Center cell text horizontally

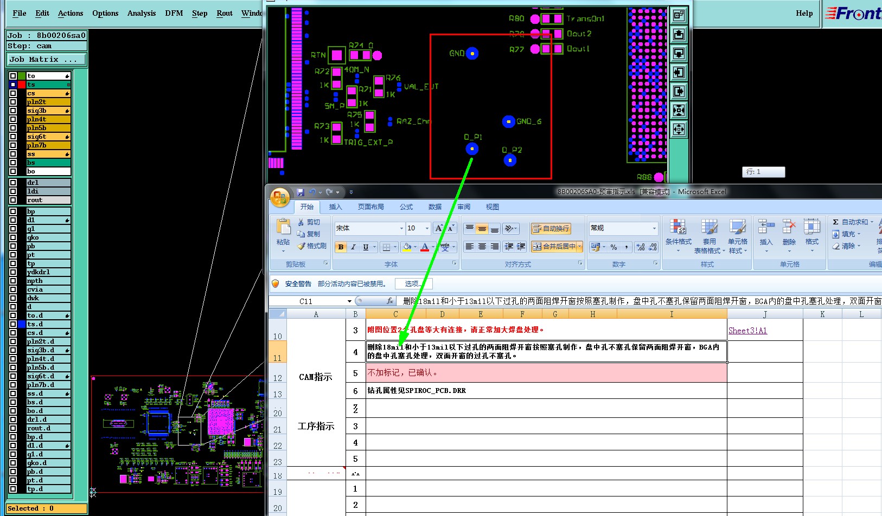point(482,247)
